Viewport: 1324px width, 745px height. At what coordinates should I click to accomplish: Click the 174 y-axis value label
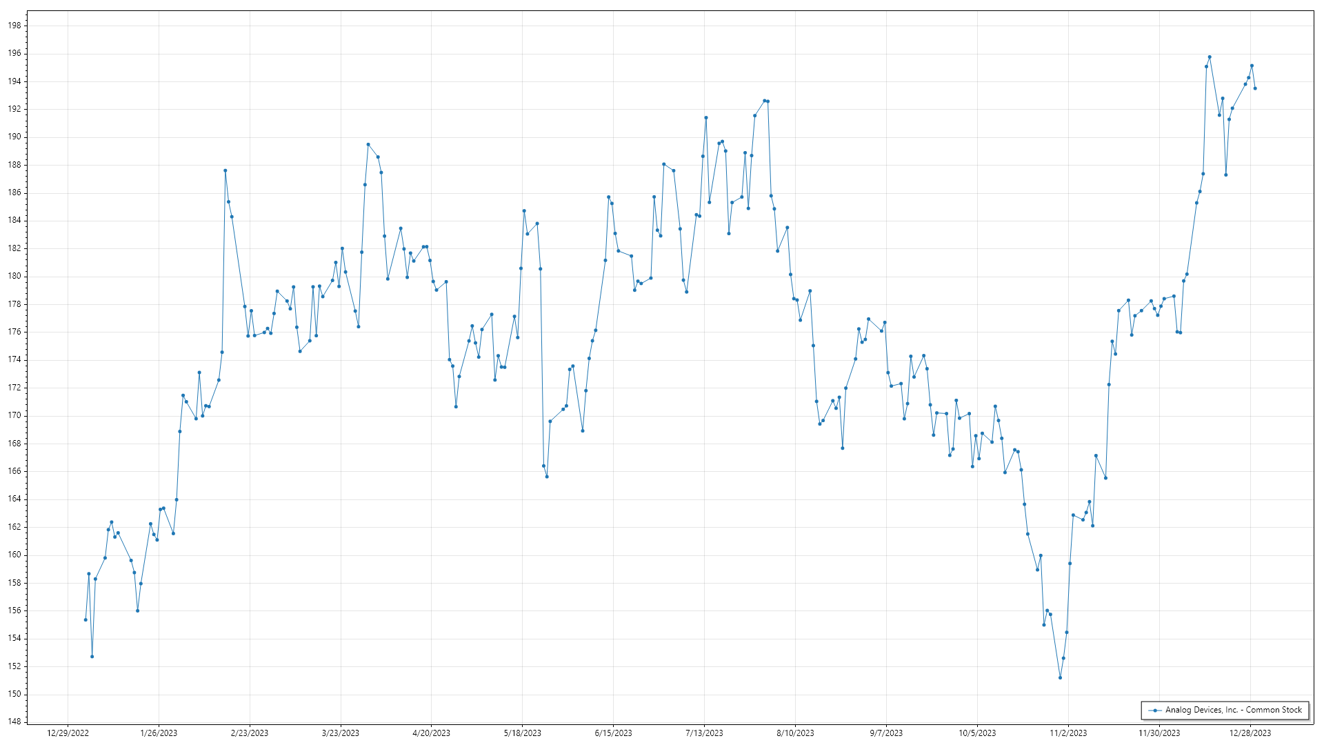pyautogui.click(x=14, y=360)
